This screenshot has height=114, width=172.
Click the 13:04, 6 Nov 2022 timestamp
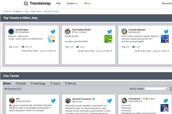coord(30,51)
